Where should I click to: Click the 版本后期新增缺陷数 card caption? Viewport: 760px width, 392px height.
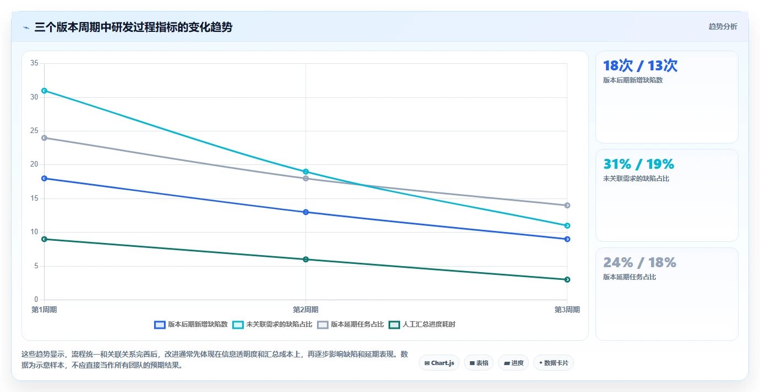(x=633, y=80)
